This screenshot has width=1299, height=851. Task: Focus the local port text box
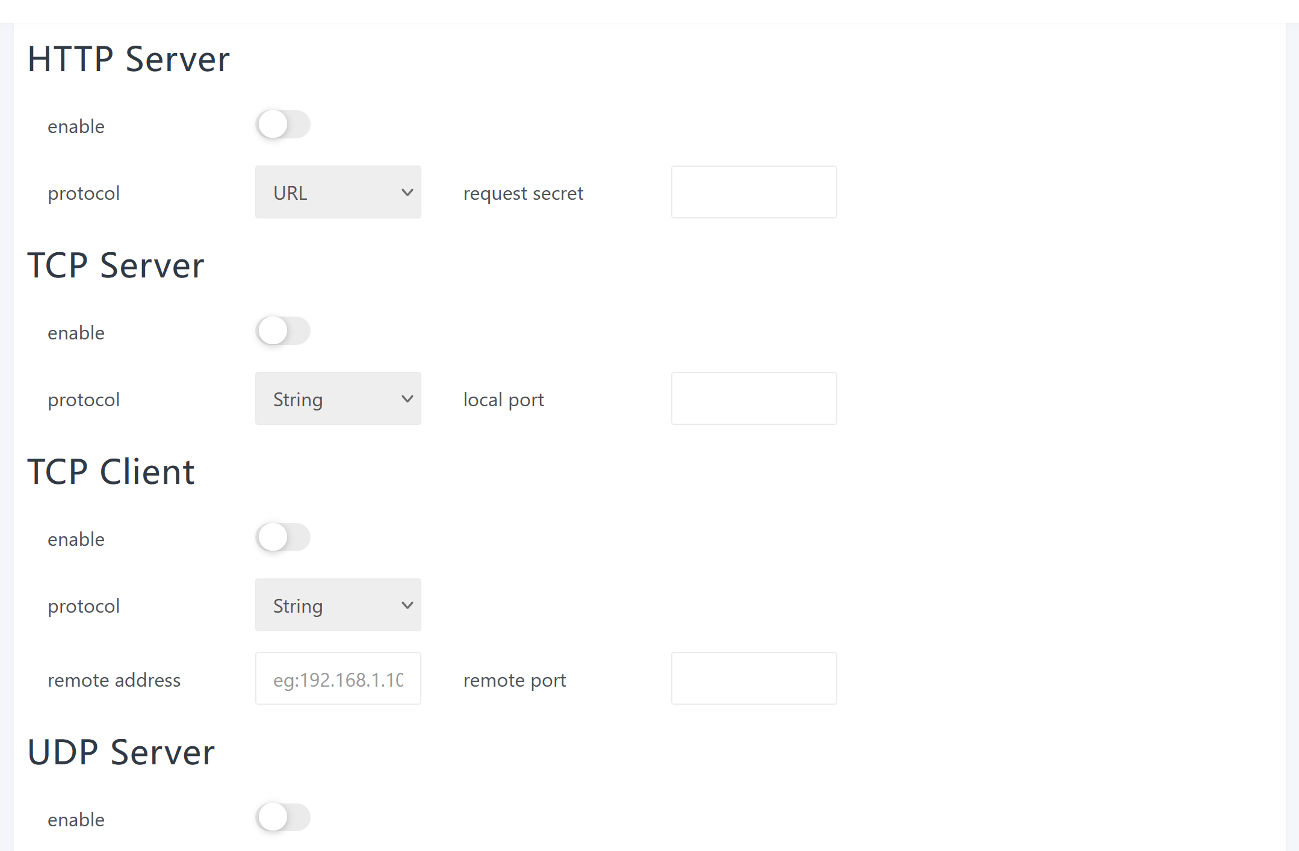tap(754, 399)
